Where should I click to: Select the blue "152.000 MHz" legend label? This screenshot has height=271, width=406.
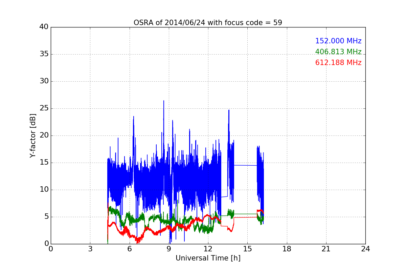(338, 41)
